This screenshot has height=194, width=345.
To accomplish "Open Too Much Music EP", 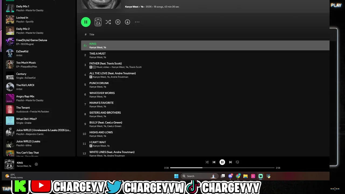I will [x=39, y=64].
